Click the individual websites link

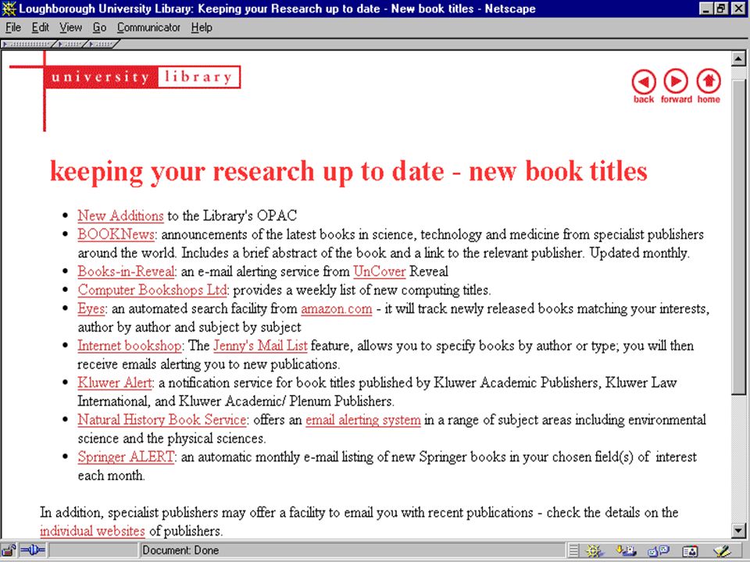[x=92, y=531]
